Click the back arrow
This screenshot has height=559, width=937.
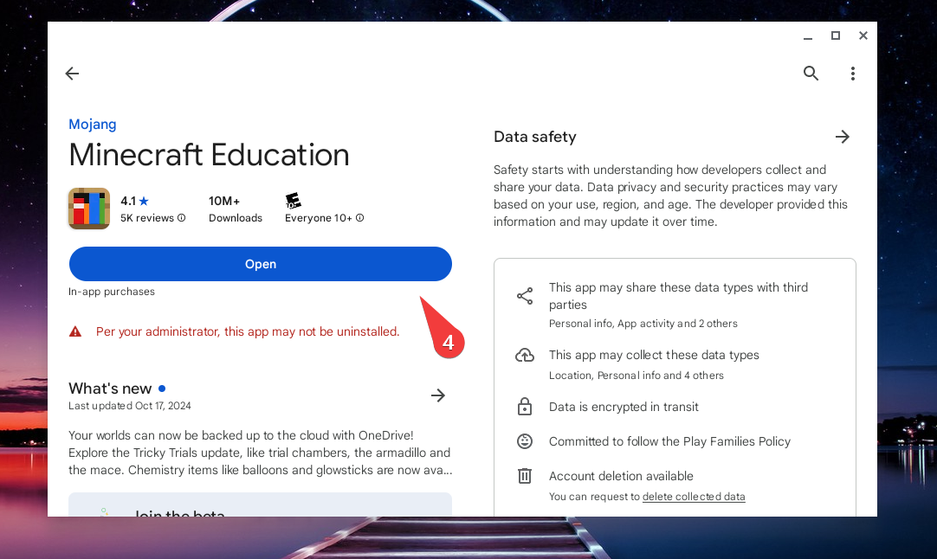click(x=72, y=74)
